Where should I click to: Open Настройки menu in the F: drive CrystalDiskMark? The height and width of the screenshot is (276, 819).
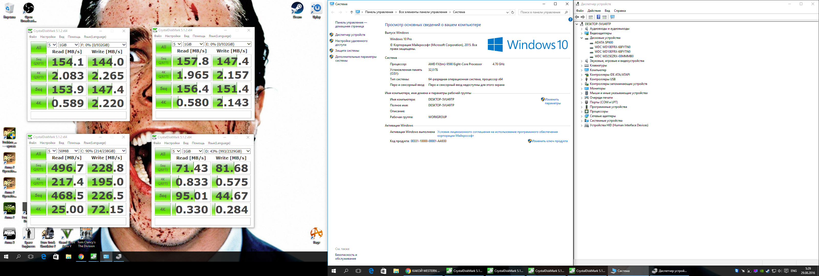pyautogui.click(x=48, y=37)
